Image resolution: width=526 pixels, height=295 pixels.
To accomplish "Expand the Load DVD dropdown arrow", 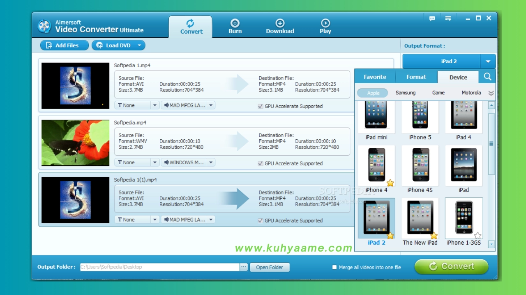I will coord(140,45).
